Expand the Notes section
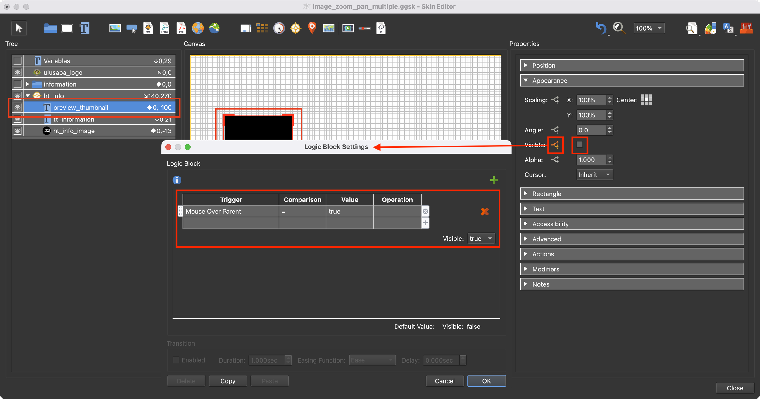Image resolution: width=760 pixels, height=399 pixels. click(x=632, y=284)
